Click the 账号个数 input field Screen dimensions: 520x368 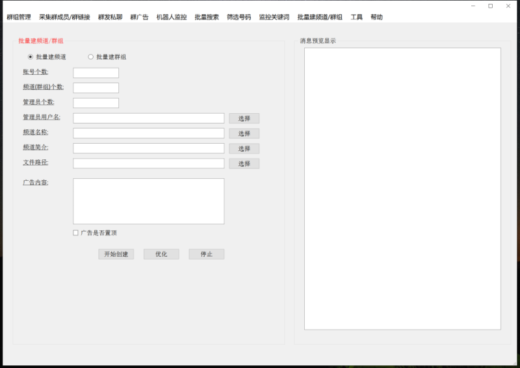tap(96, 73)
